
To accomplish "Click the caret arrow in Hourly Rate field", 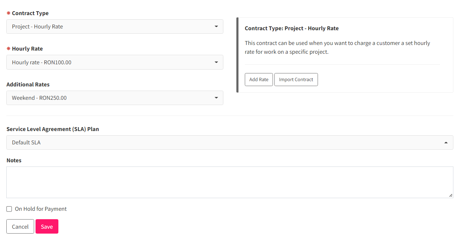I will [x=216, y=62].
